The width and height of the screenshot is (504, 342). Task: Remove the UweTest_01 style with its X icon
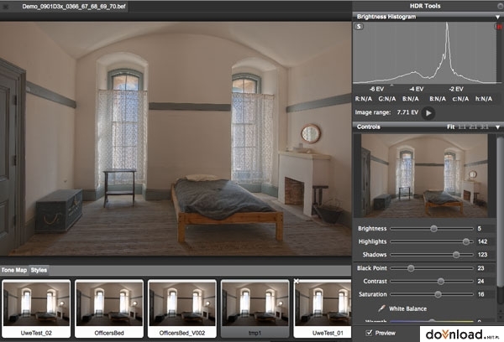(x=297, y=281)
